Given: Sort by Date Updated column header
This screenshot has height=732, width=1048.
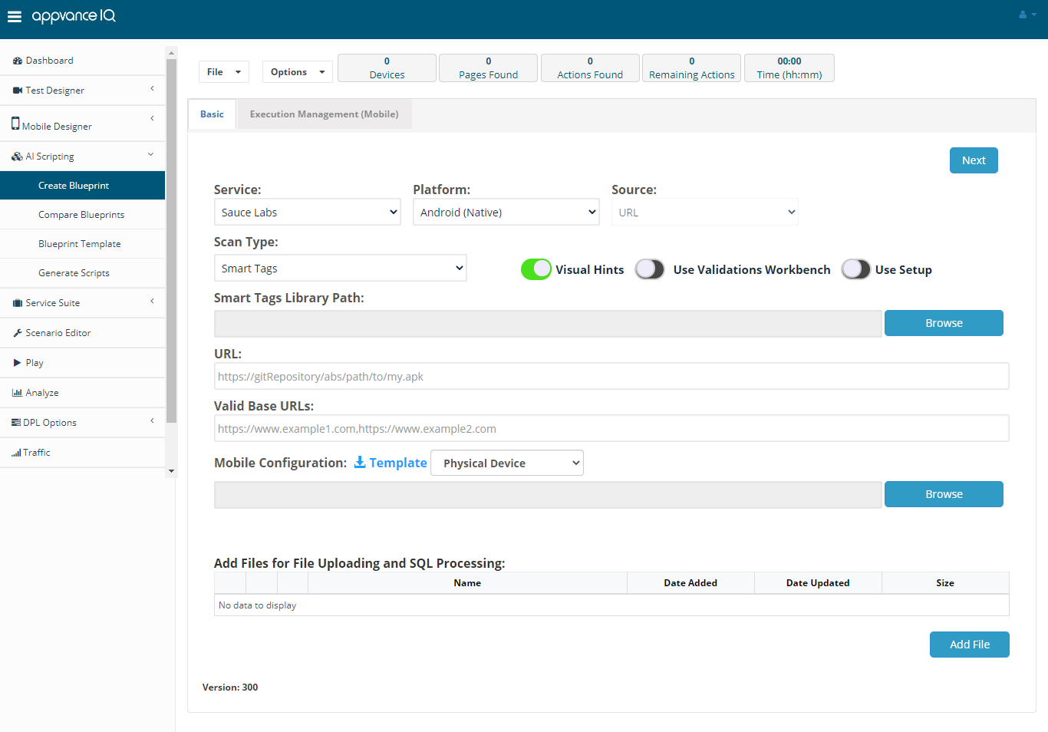Looking at the screenshot, I should point(818,583).
